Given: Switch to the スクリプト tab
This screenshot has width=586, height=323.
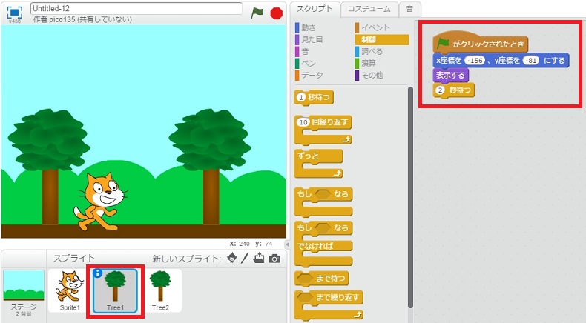Looking at the screenshot, I should pos(315,9).
